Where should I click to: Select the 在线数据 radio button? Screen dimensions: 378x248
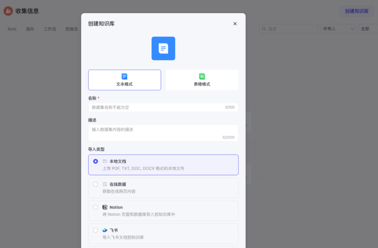coord(96,184)
